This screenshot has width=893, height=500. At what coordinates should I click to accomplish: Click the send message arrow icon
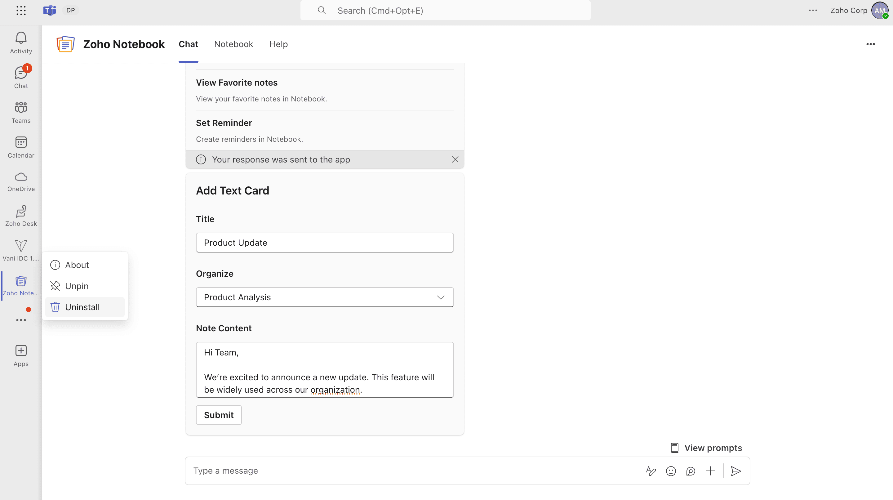[x=735, y=471]
